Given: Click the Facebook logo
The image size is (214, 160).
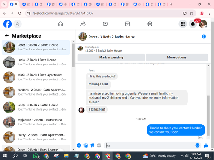Looking at the screenshot, I should [7, 24].
